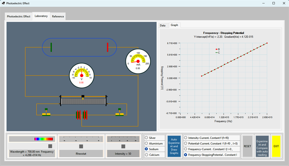Select the Silver metal option

(x=154, y=138)
